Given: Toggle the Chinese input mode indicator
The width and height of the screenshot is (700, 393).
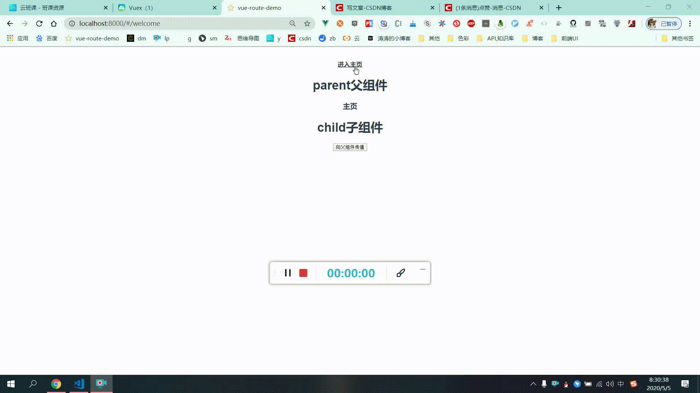Looking at the screenshot, I should tap(621, 384).
